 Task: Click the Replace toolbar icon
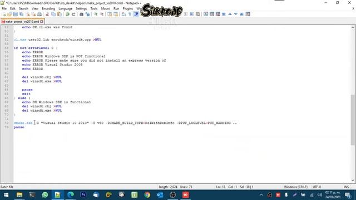(88, 14)
